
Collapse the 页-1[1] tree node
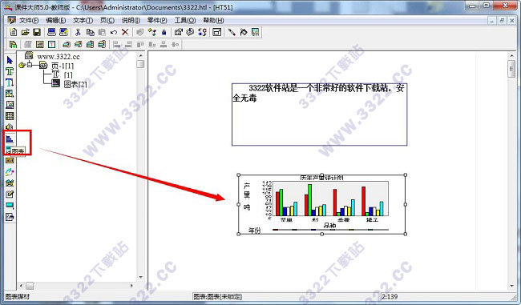point(30,65)
